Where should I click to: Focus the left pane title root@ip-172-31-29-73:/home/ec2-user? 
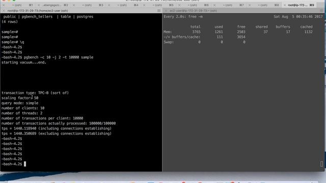pos(38,11)
